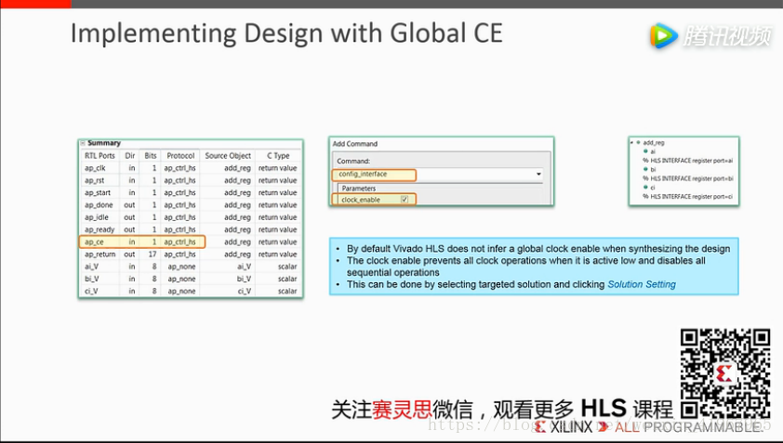Select the ap_done port cell

pos(99,205)
